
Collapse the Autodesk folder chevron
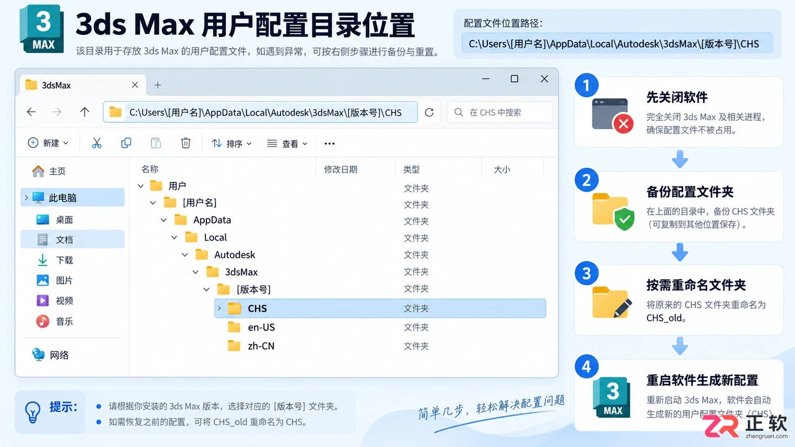pos(185,255)
